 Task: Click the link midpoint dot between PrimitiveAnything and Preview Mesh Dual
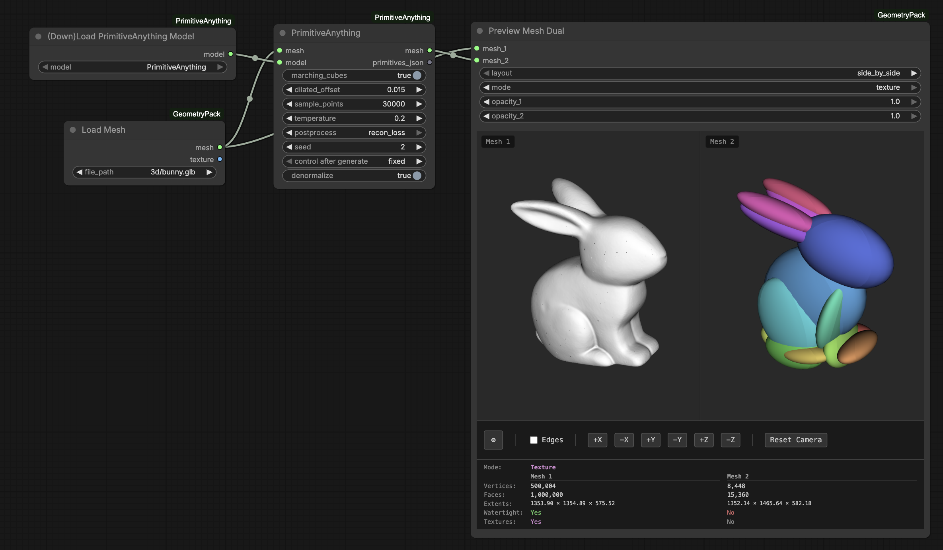[x=453, y=55]
